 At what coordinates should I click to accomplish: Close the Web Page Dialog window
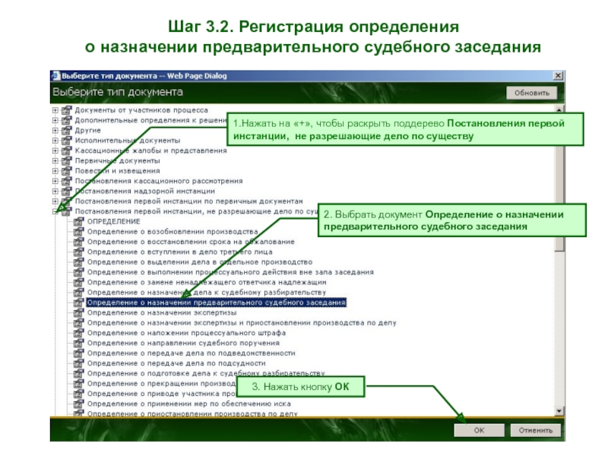[558, 75]
